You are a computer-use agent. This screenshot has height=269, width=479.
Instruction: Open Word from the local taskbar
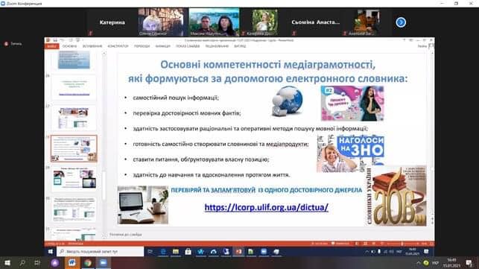point(72,263)
